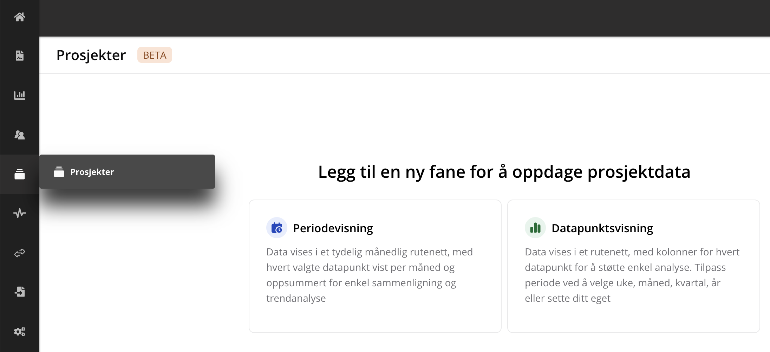Open the settings gears icon

[20, 331]
